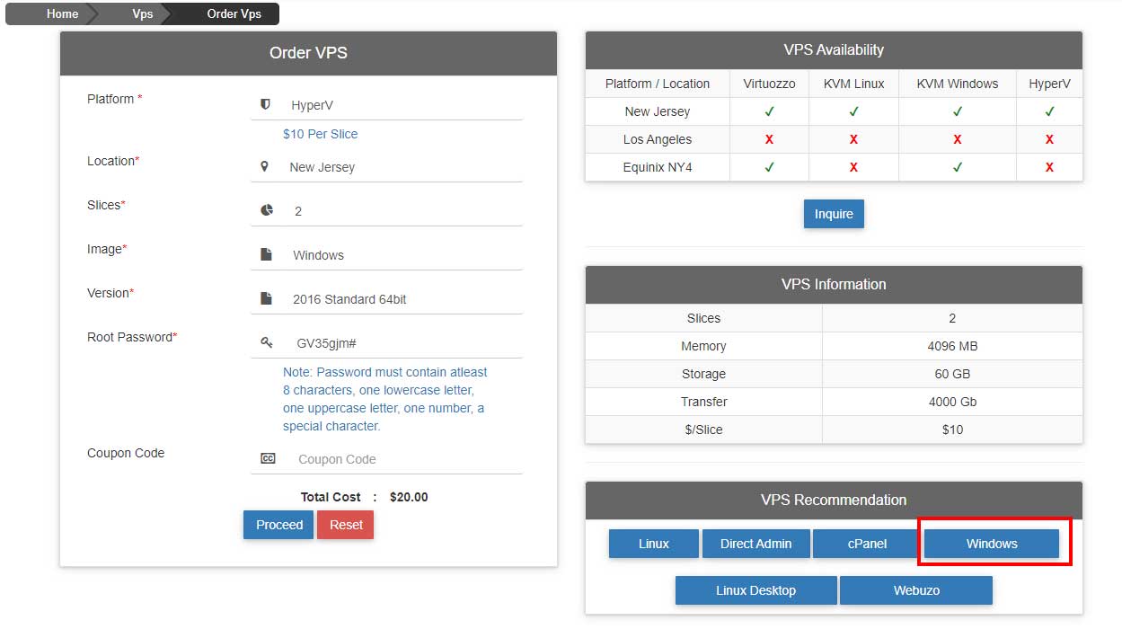The image size is (1122, 629).
Task: Click the credit card icon beside Coupon Code
Action: [268, 458]
